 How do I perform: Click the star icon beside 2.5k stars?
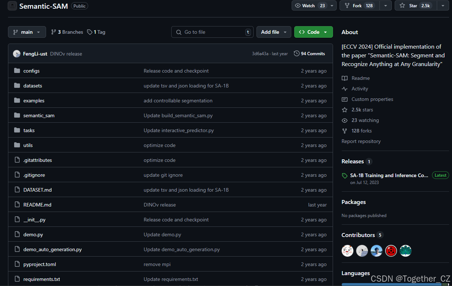pyautogui.click(x=345, y=110)
